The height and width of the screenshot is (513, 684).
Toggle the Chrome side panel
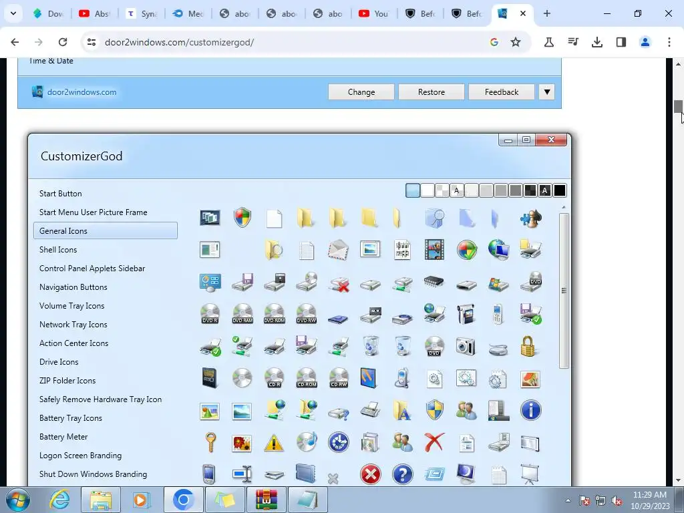pyautogui.click(x=621, y=42)
